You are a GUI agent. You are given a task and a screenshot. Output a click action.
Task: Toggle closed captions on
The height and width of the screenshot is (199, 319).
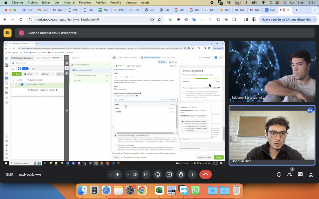(146, 174)
